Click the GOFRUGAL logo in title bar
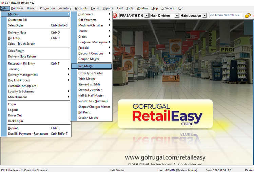Viewport: 254px width, 172px height. click(x=3, y=3)
